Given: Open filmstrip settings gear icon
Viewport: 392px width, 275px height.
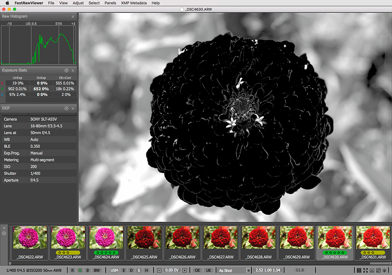Looking at the screenshot, I should (x=4, y=233).
